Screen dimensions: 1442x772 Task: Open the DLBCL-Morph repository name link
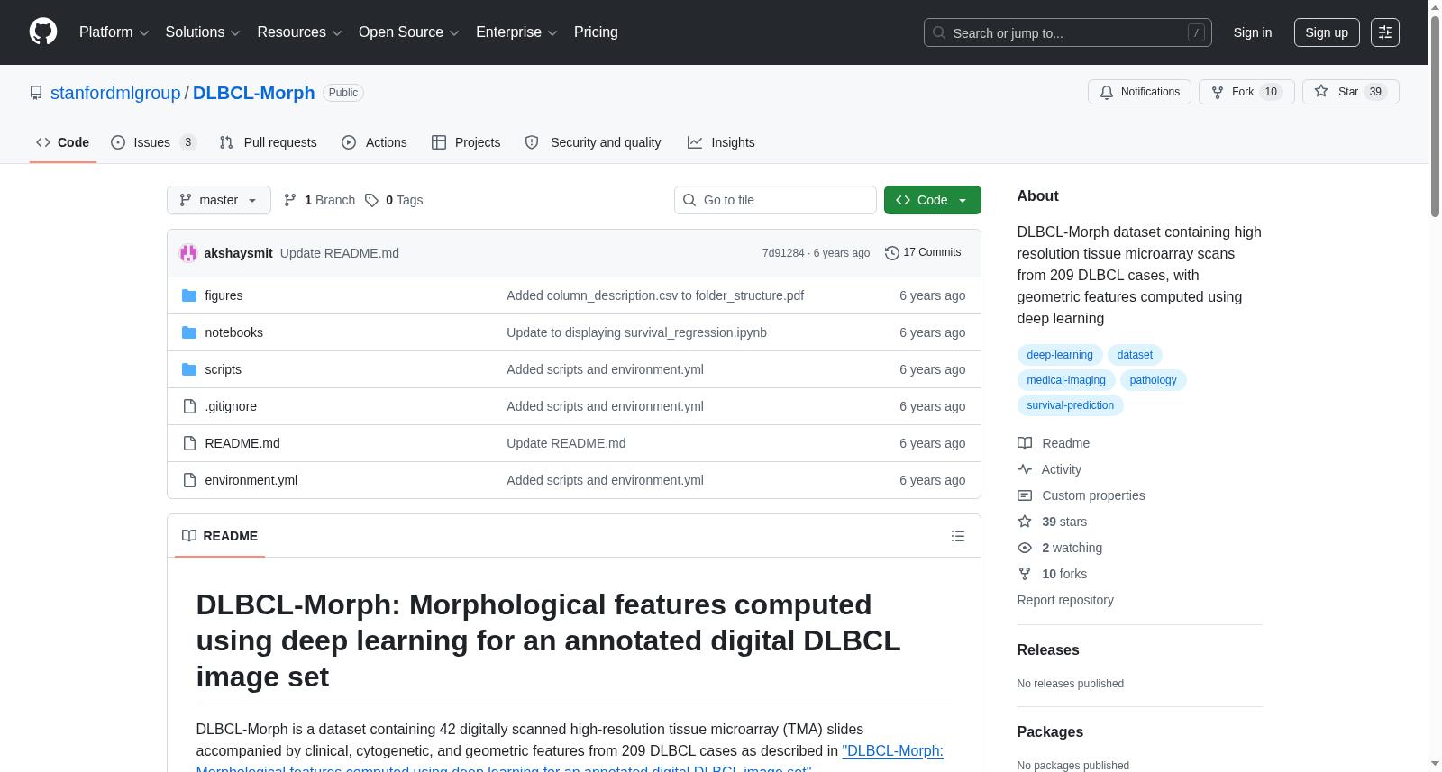tap(254, 93)
